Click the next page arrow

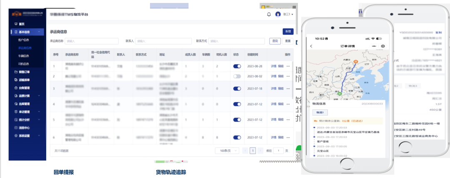click(x=260, y=151)
